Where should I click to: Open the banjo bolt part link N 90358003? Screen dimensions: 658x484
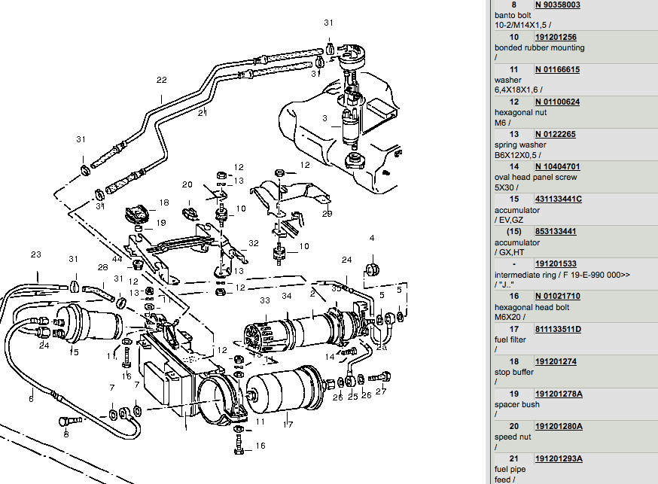coord(557,5)
